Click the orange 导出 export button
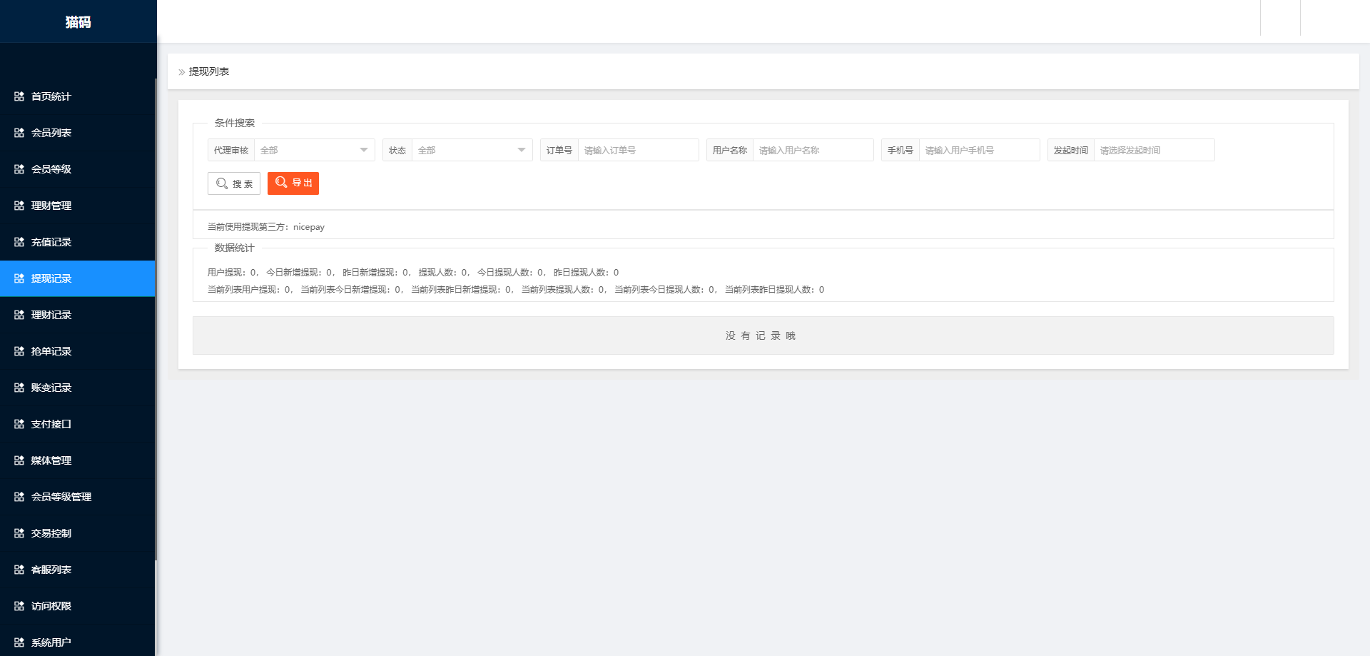 coord(293,183)
